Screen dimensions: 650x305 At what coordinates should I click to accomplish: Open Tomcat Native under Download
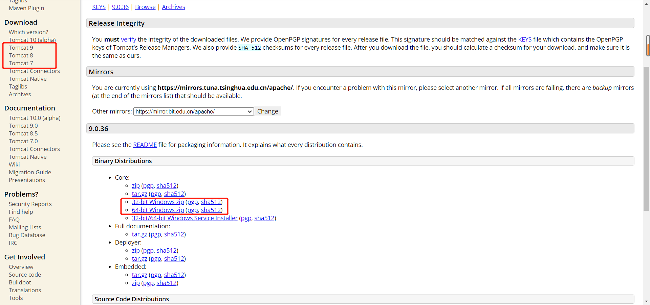28,79
